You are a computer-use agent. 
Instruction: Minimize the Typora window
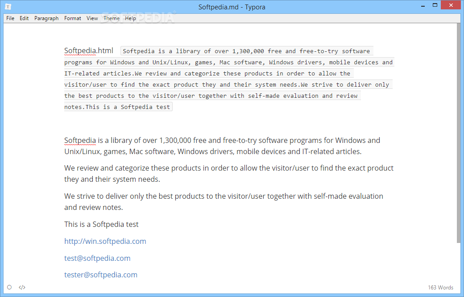(423, 6)
